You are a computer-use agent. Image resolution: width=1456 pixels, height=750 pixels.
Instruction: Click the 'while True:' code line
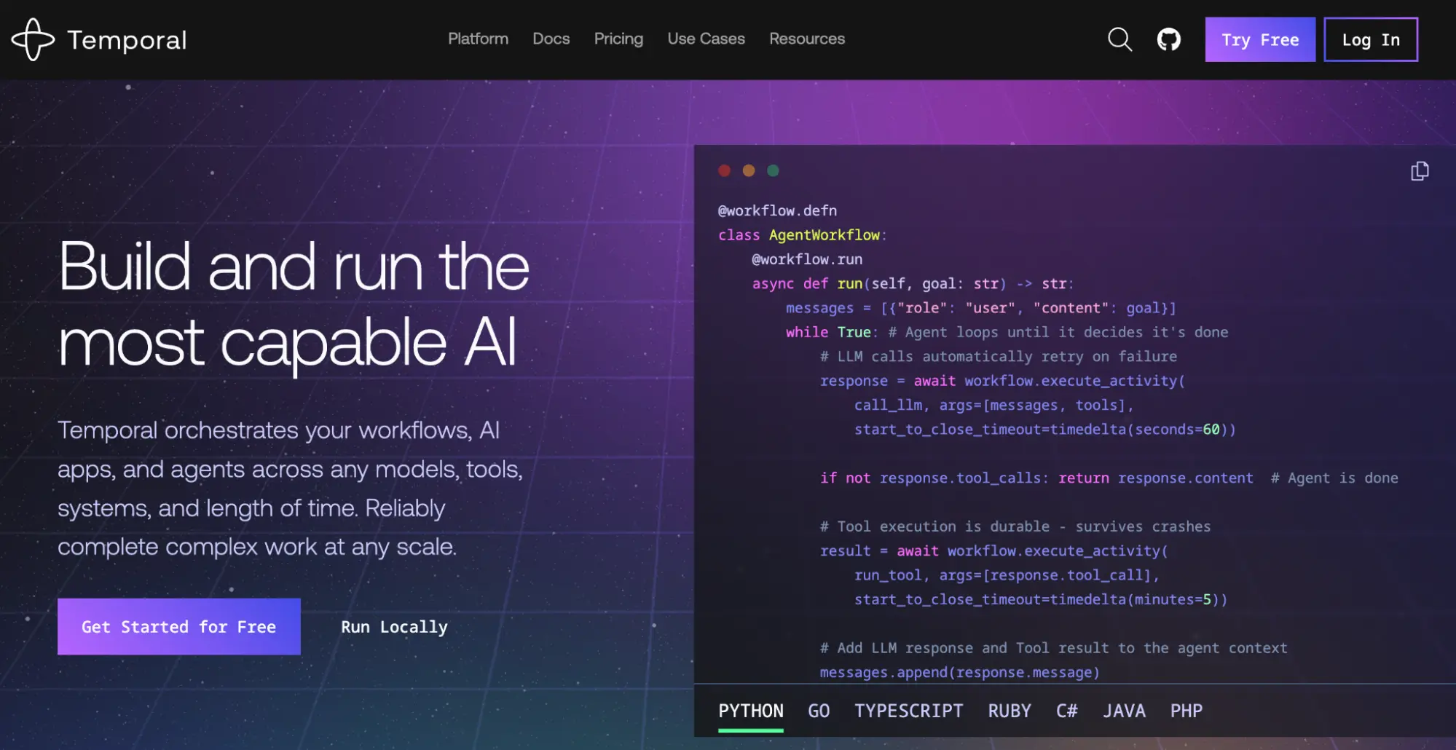tap(1007, 333)
